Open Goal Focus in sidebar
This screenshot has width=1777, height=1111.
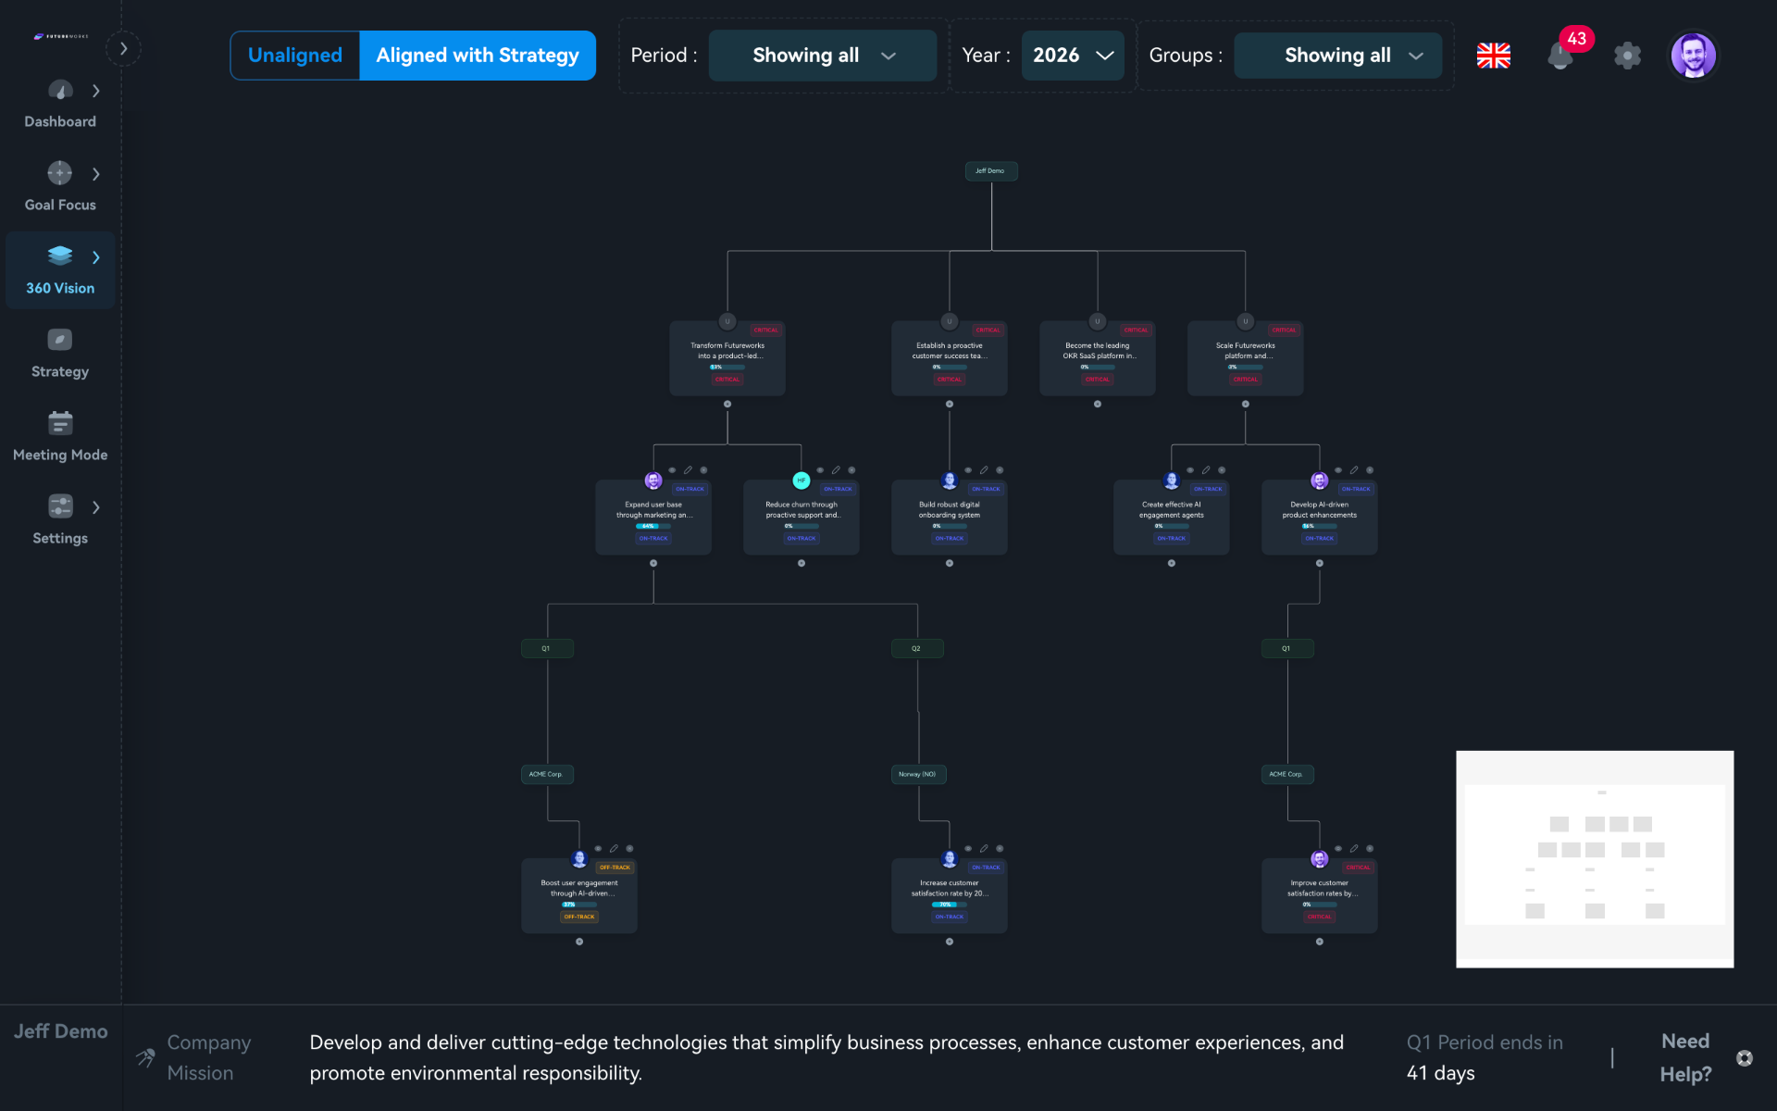coord(60,187)
